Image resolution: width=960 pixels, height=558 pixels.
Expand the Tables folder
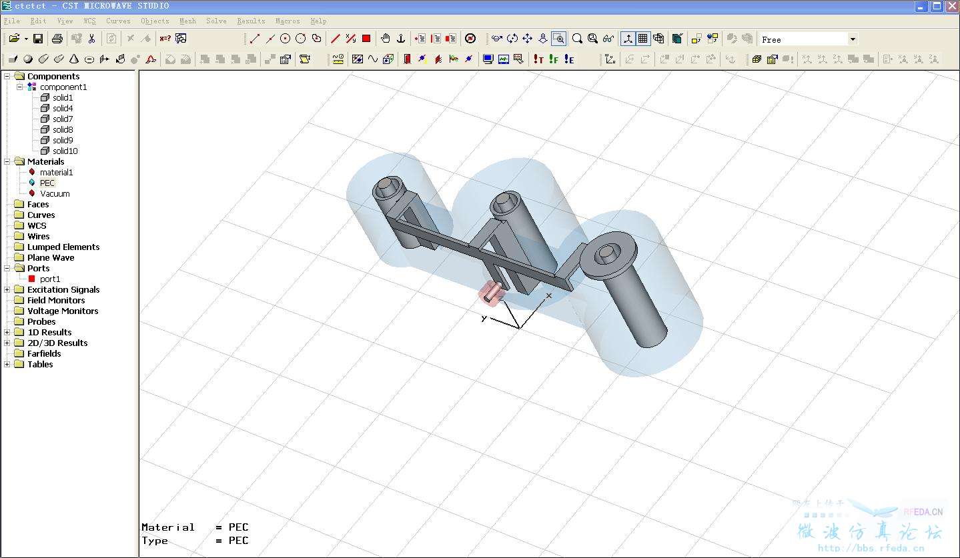[x=7, y=364]
